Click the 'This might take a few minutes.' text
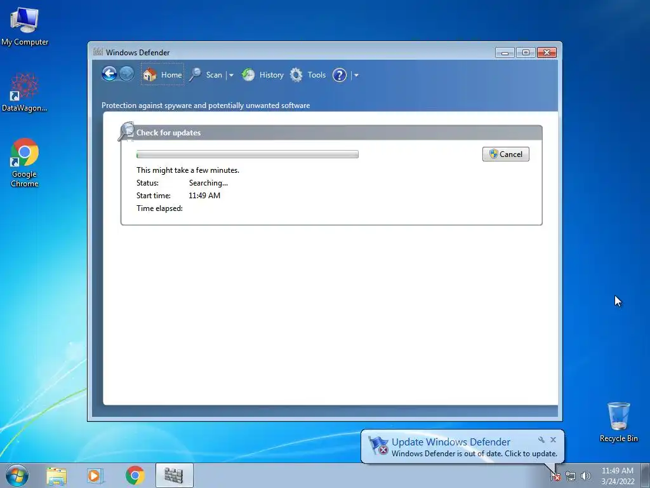The width and height of the screenshot is (650, 488). point(188,170)
